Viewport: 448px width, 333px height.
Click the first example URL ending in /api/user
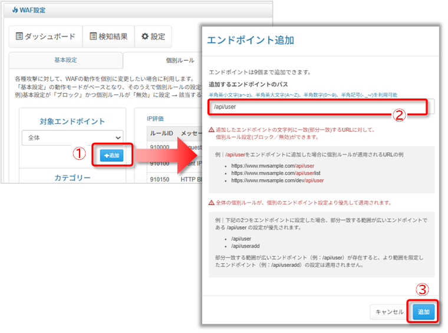point(272,166)
